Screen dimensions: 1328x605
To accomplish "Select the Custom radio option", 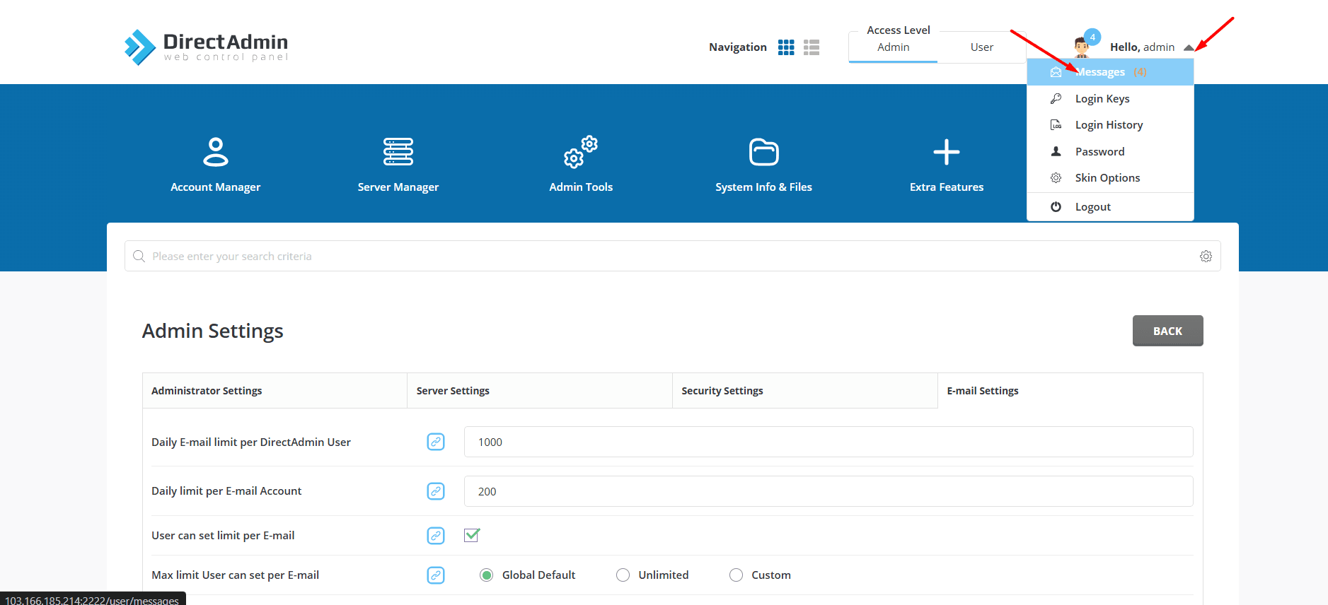I will pyautogui.click(x=736, y=575).
